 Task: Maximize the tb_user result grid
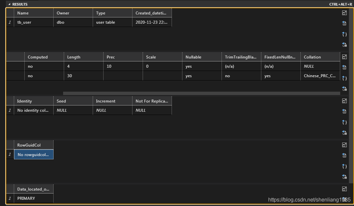344,13
